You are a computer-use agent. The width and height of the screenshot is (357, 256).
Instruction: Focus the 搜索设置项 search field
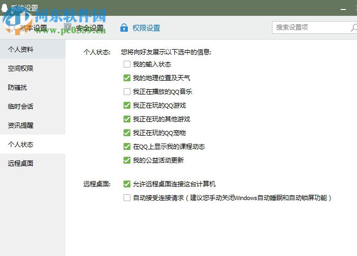pyautogui.click(x=314, y=27)
